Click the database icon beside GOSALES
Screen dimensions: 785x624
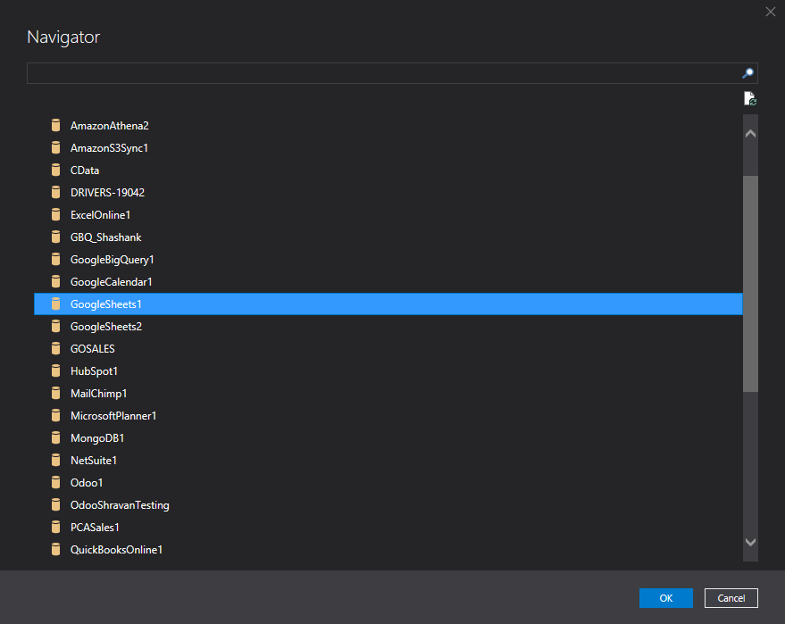56,348
